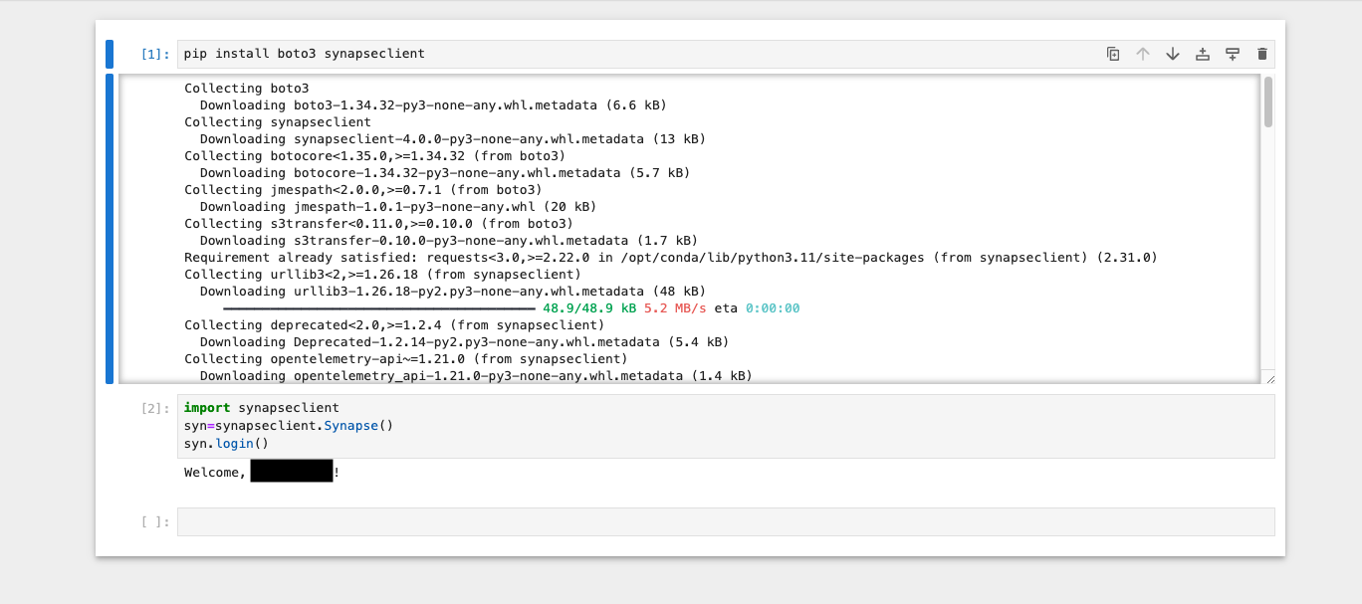
Task: Click the download progress bar for urllib3
Action: (378, 308)
